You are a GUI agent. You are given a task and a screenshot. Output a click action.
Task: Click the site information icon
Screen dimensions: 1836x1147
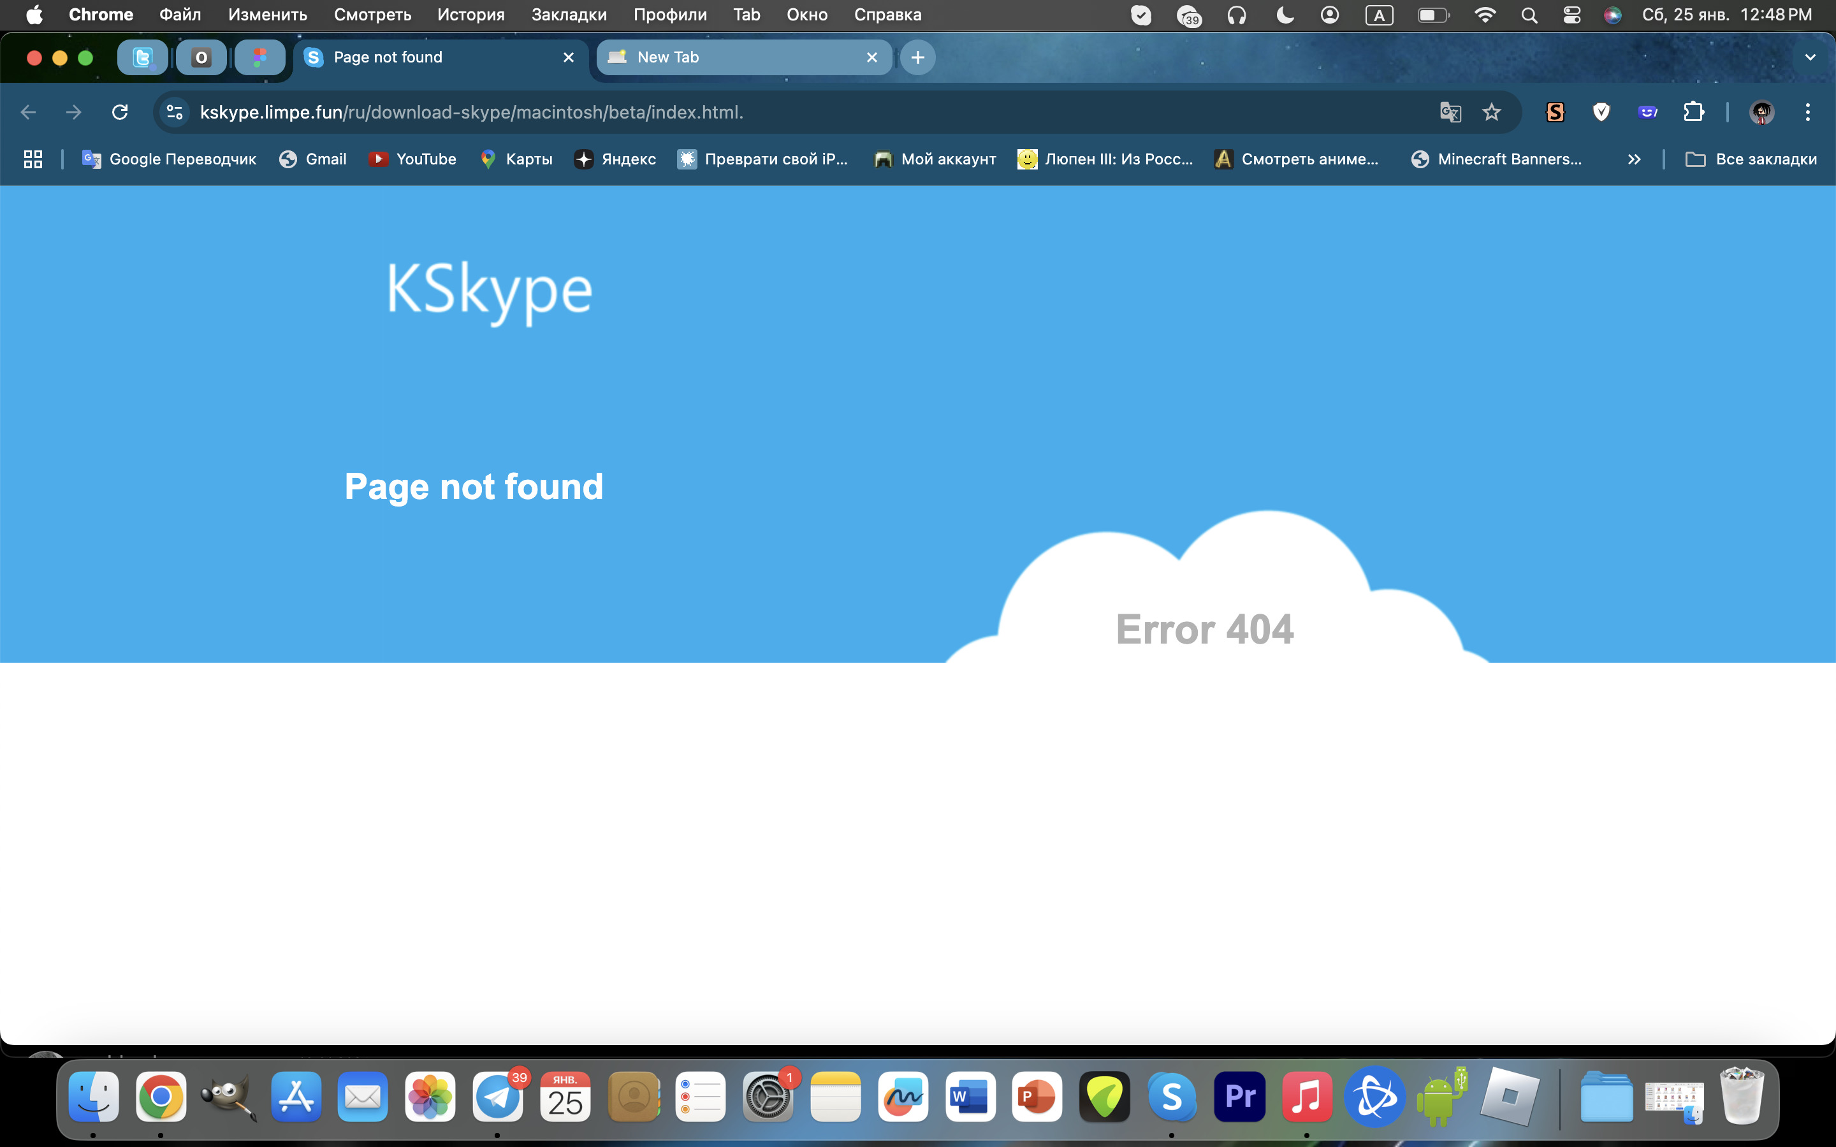pos(175,112)
